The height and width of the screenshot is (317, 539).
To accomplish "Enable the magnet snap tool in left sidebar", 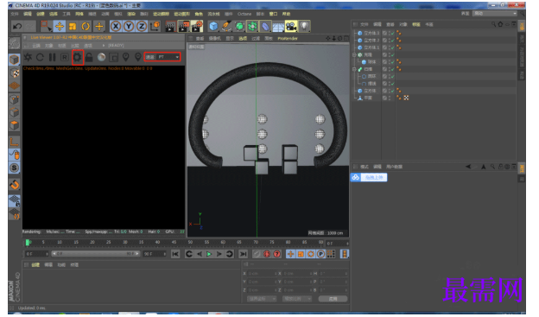I will 15,185.
